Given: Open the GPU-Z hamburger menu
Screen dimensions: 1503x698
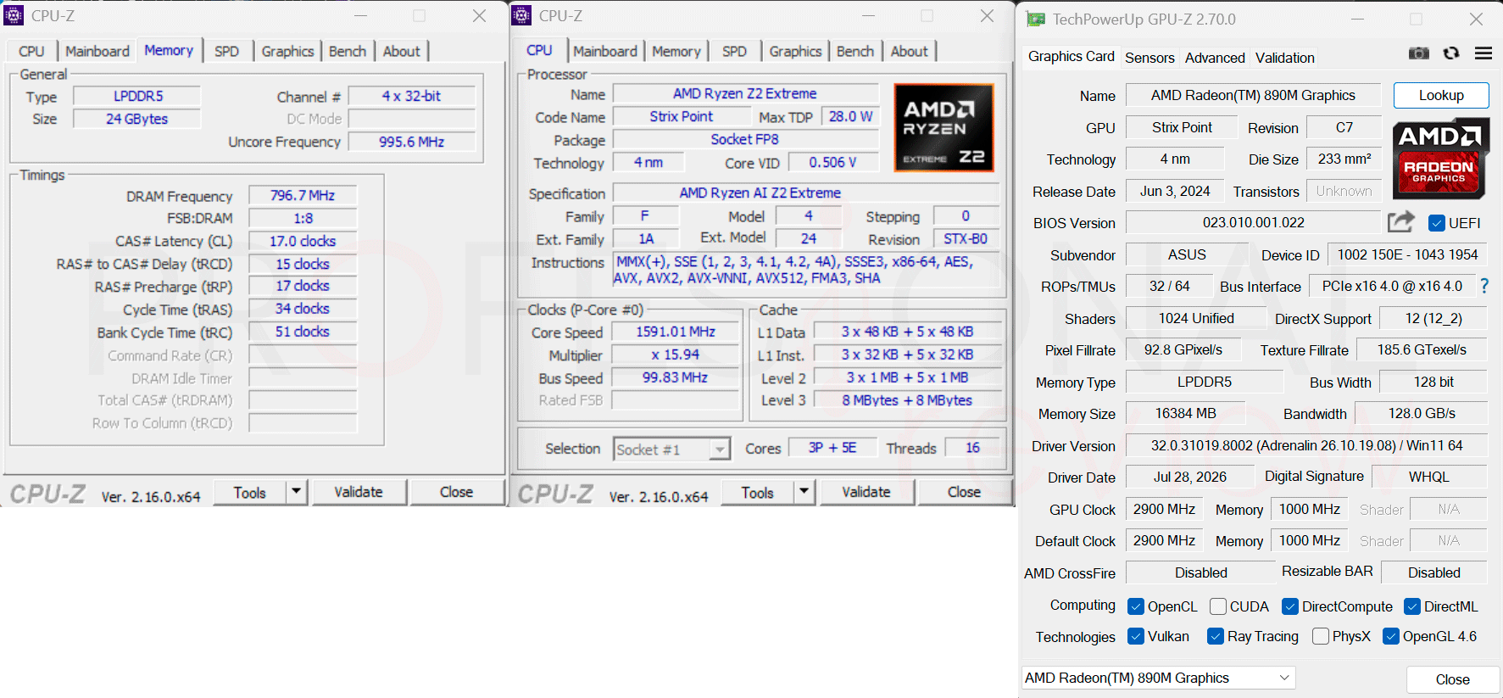Looking at the screenshot, I should 1484,53.
